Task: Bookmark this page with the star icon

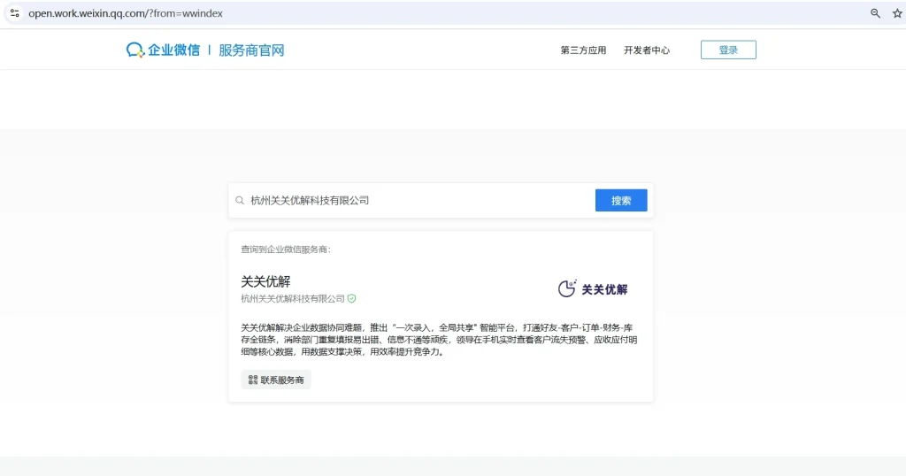Action: 897,13
